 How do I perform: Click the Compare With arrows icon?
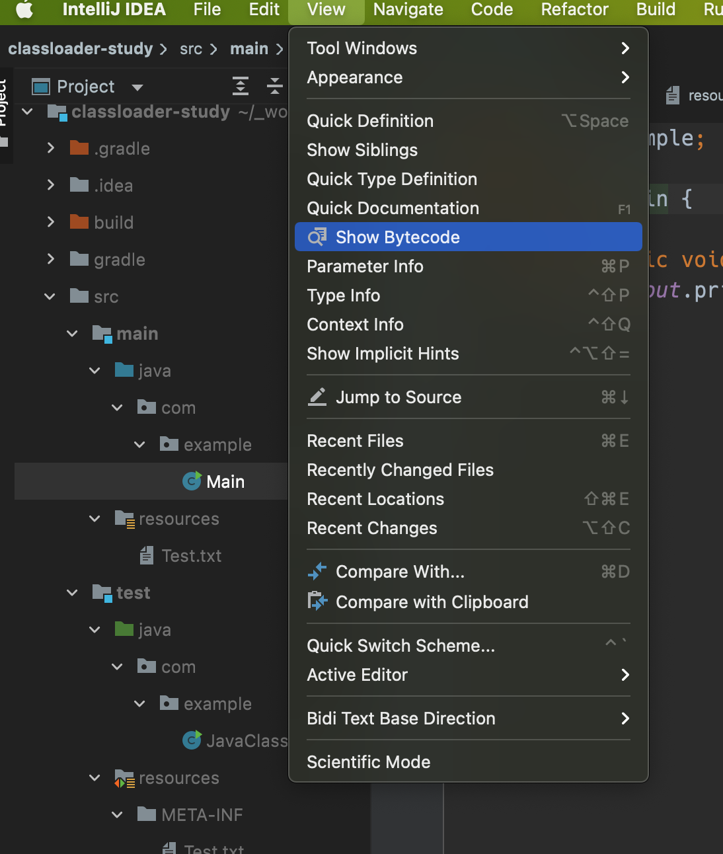[318, 571]
